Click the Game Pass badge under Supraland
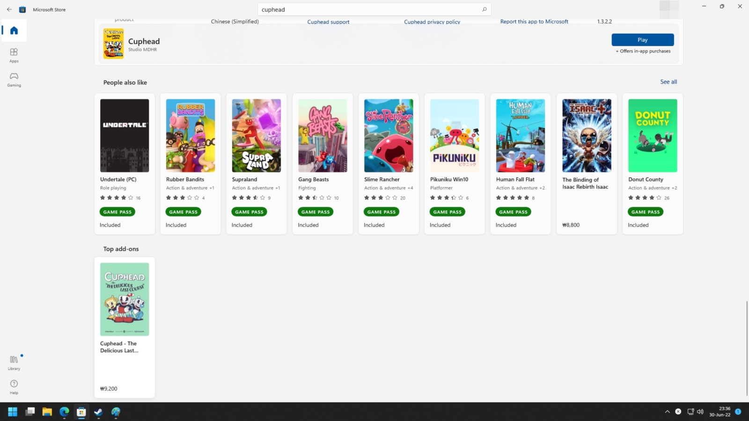The width and height of the screenshot is (749, 421). (250, 212)
